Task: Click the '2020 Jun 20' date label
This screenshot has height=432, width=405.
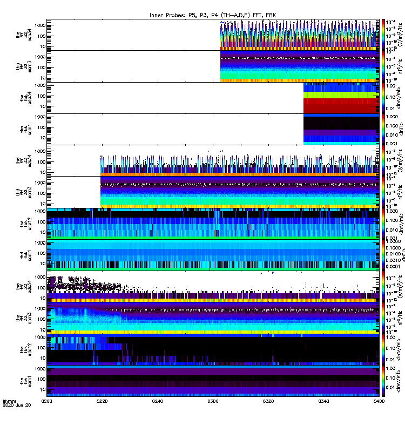Action: tap(17, 406)
